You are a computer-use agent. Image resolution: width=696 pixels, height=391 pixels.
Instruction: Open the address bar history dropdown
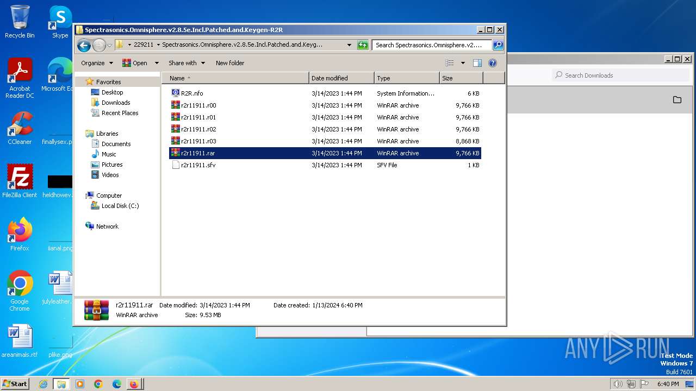click(x=349, y=45)
